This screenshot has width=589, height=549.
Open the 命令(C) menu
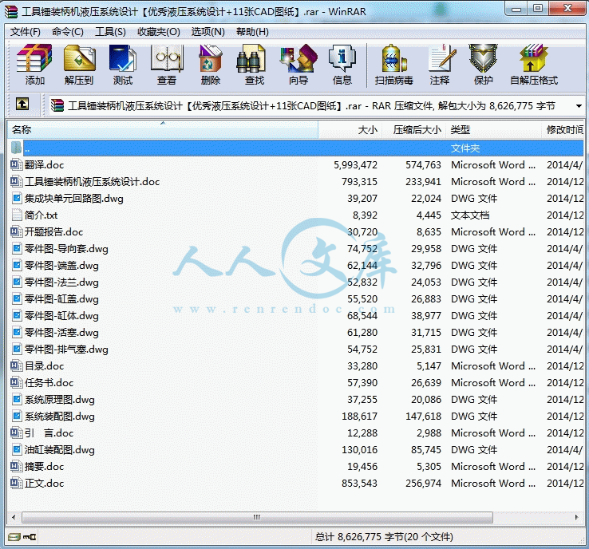(68, 32)
